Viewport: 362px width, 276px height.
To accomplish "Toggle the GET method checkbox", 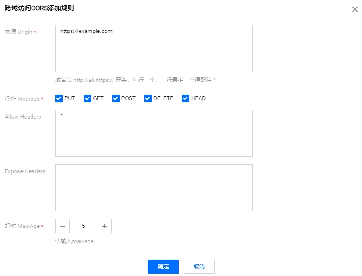I will [x=87, y=98].
